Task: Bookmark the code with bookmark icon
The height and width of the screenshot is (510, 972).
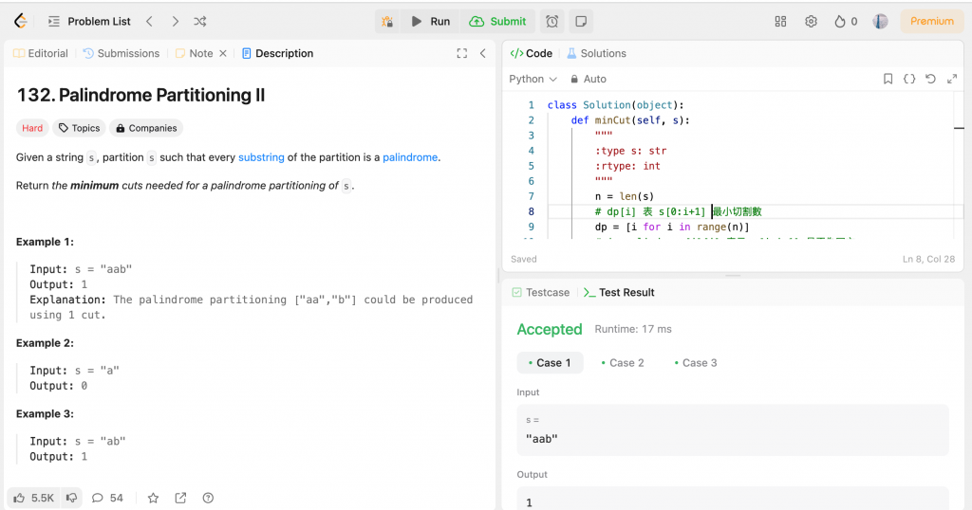Action: pyautogui.click(x=888, y=79)
